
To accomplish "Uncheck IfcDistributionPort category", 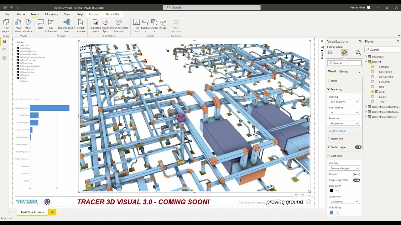I will point(18,54).
